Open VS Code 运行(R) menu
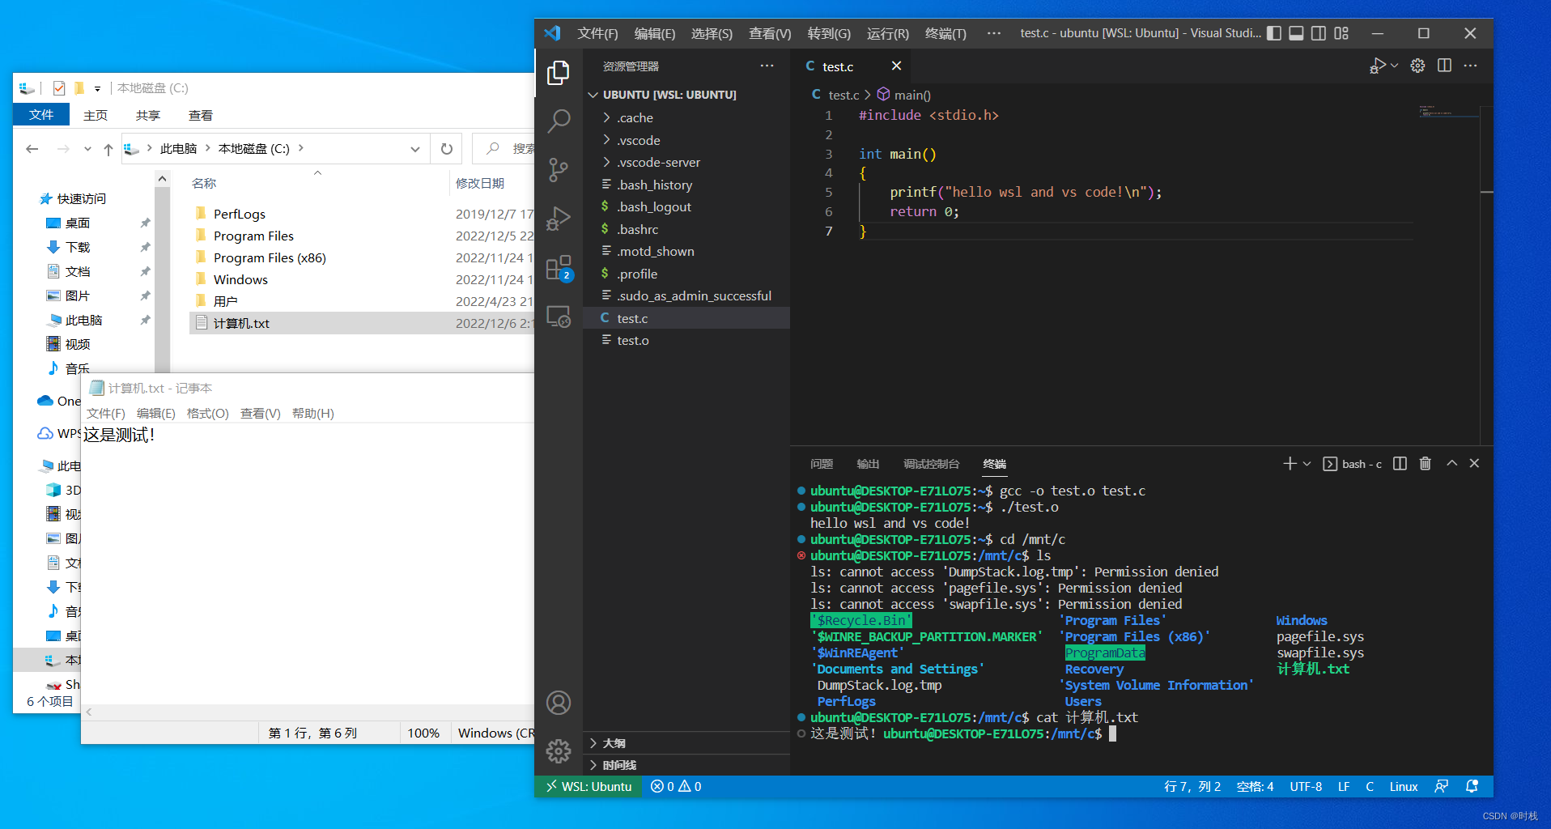Screen dimensions: 1551x829 (887, 33)
